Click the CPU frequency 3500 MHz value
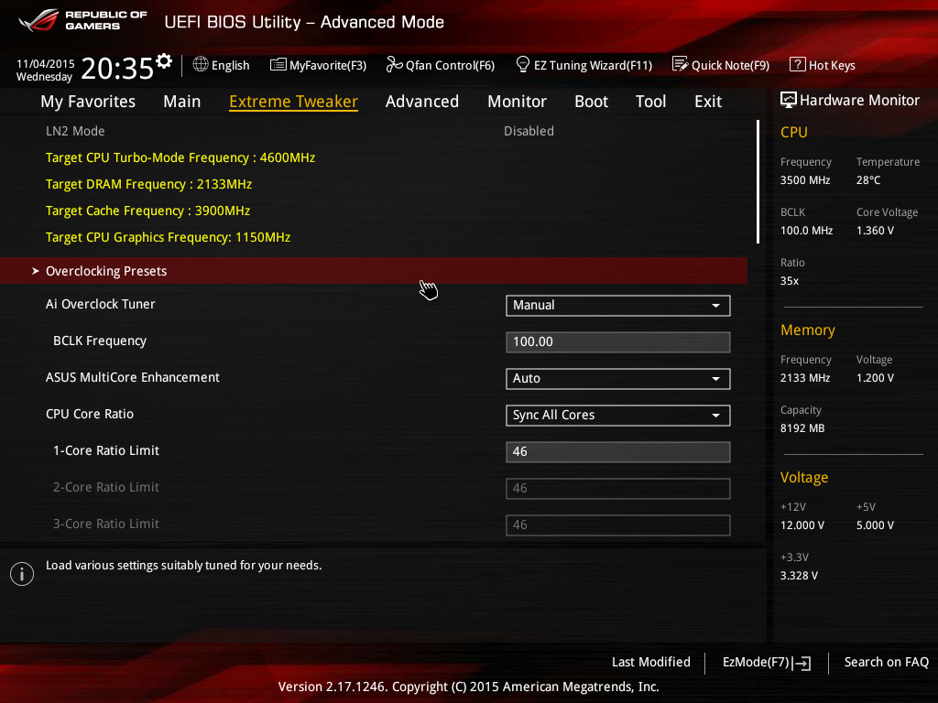The height and width of the screenshot is (703, 938). tap(805, 180)
